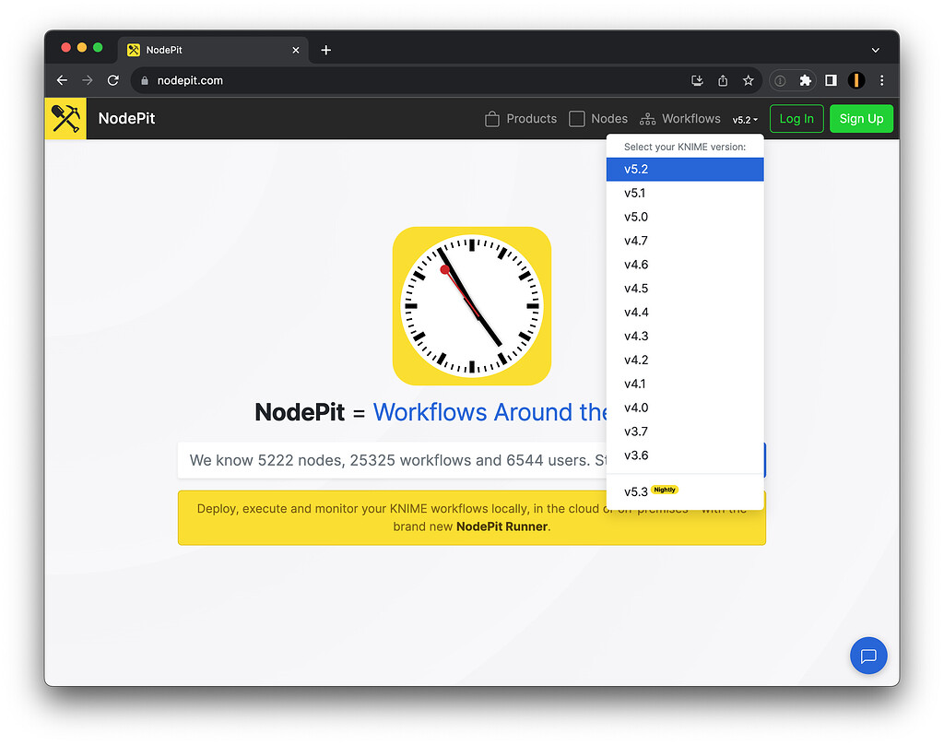Image resolution: width=944 pixels, height=745 pixels.
Task: Reload the page with refresh icon
Action: point(113,80)
